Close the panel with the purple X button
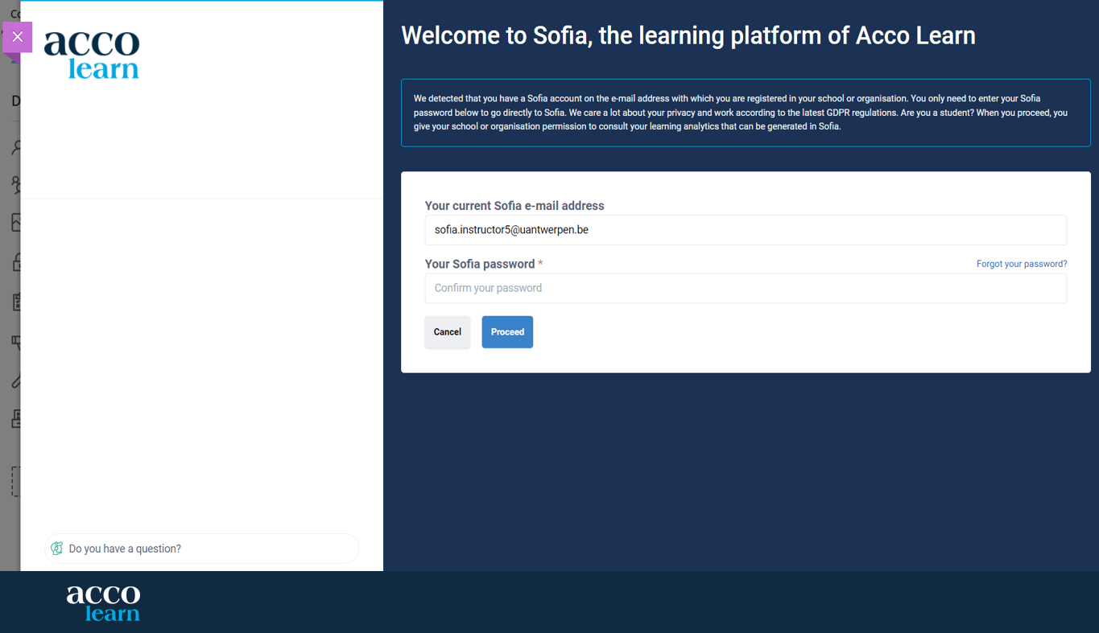The image size is (1099, 633). coord(17,37)
